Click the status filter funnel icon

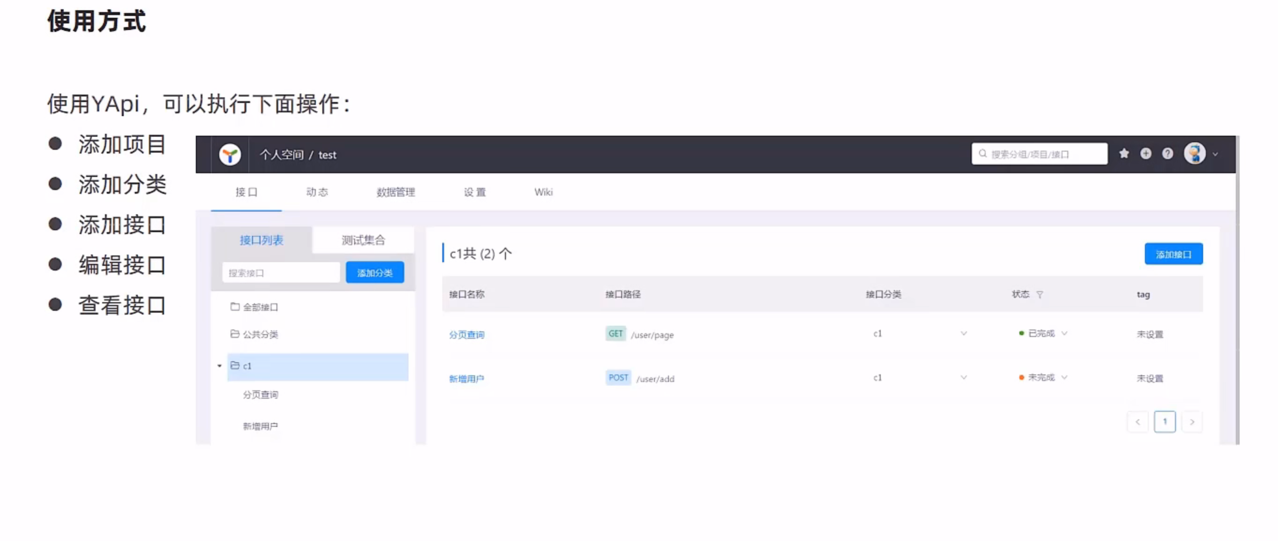1040,295
